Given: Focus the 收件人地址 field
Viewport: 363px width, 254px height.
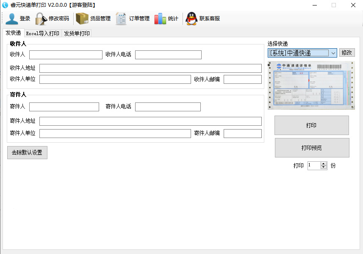Looking at the screenshot, I should pyautogui.click(x=150, y=69).
